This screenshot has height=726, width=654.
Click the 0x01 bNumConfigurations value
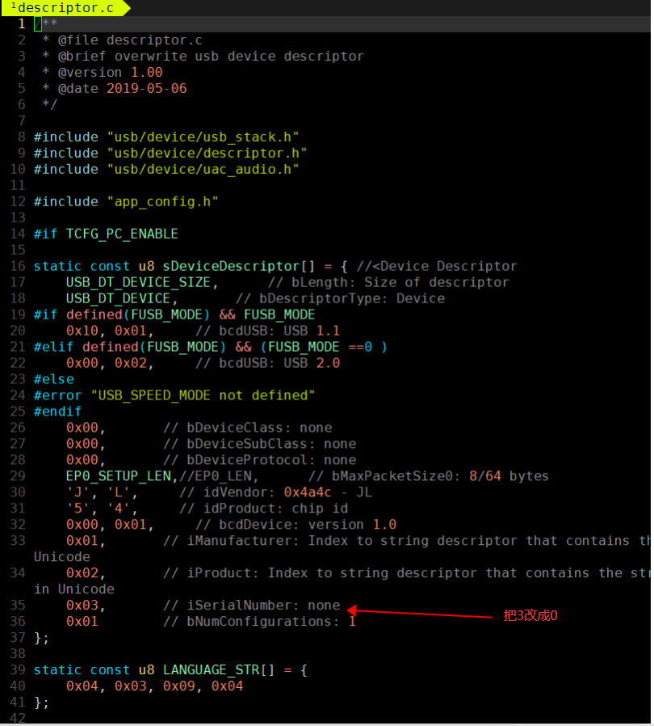click(82, 622)
